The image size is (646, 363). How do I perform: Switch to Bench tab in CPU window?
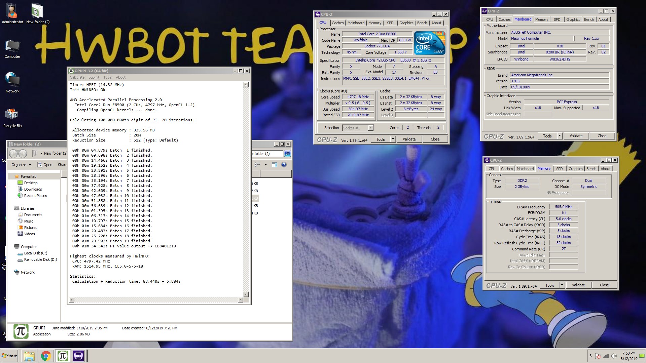(x=422, y=23)
